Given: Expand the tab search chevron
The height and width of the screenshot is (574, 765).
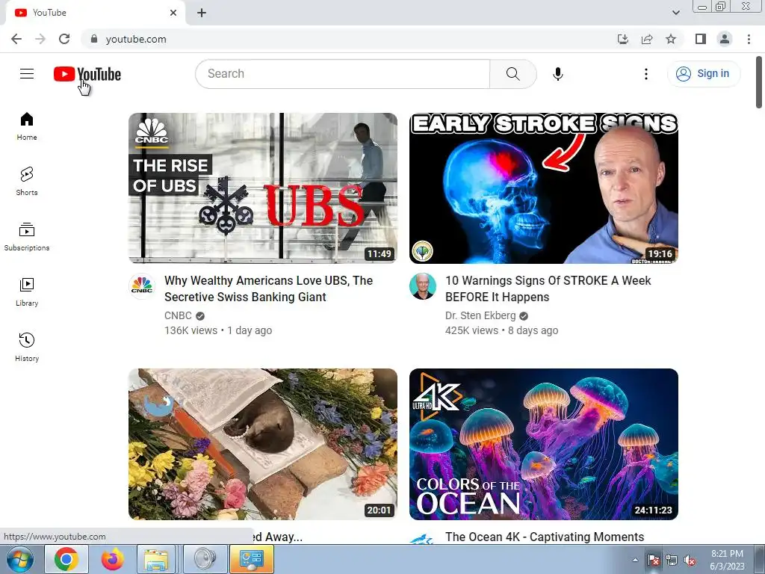Looking at the screenshot, I should 675,13.
